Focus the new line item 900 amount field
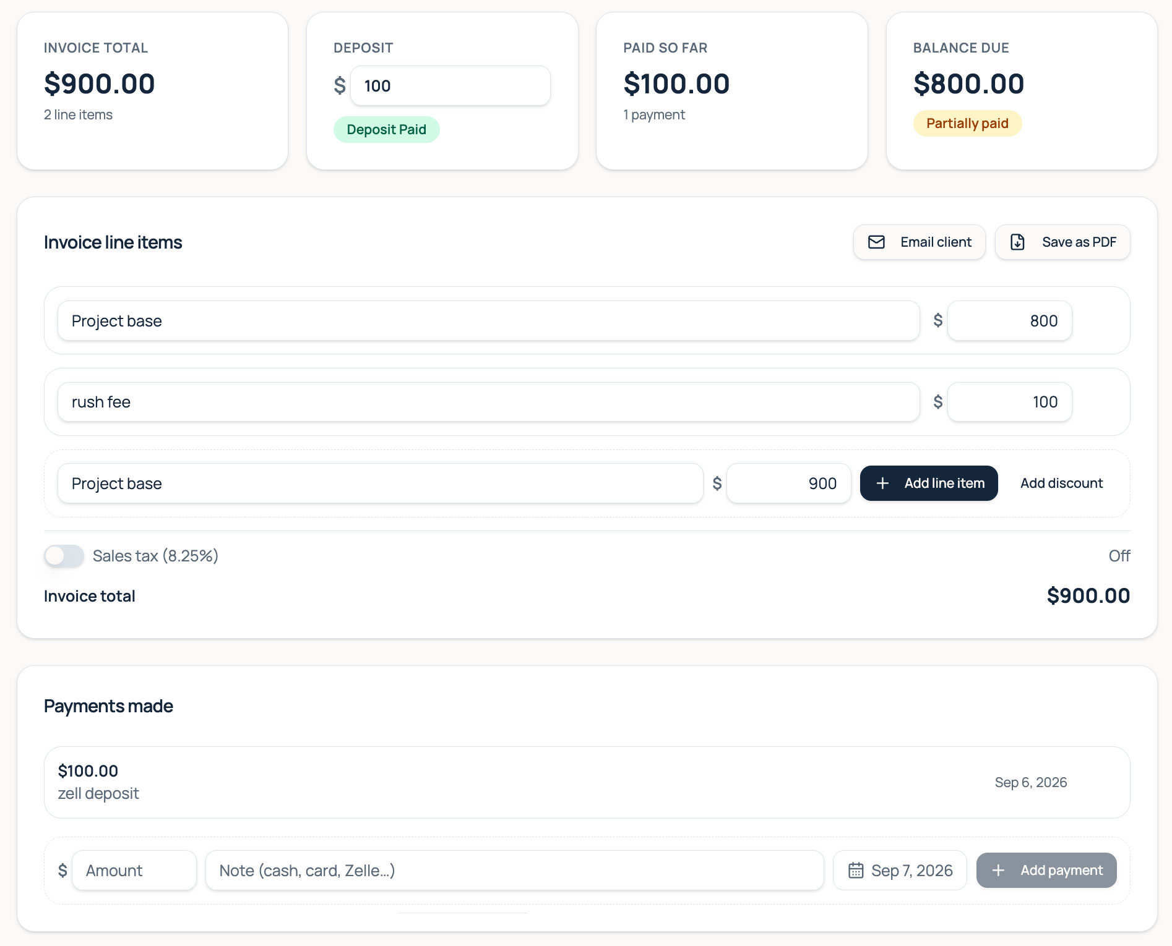The image size is (1172, 946). 789,484
